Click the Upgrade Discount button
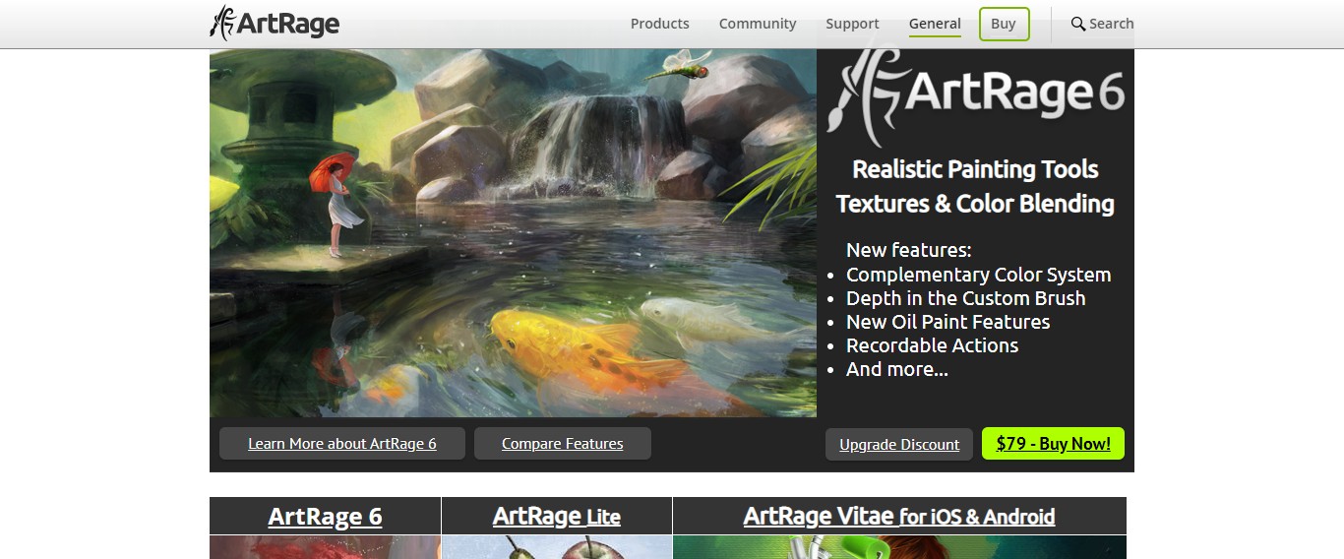This screenshot has height=559, width=1344. [899, 445]
